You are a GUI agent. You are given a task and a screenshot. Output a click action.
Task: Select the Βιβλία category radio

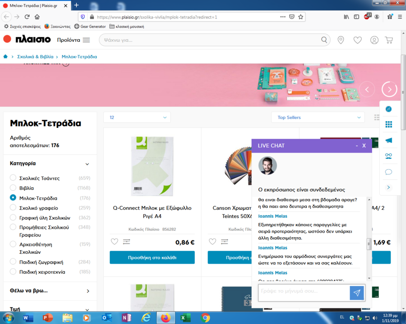tap(13, 188)
